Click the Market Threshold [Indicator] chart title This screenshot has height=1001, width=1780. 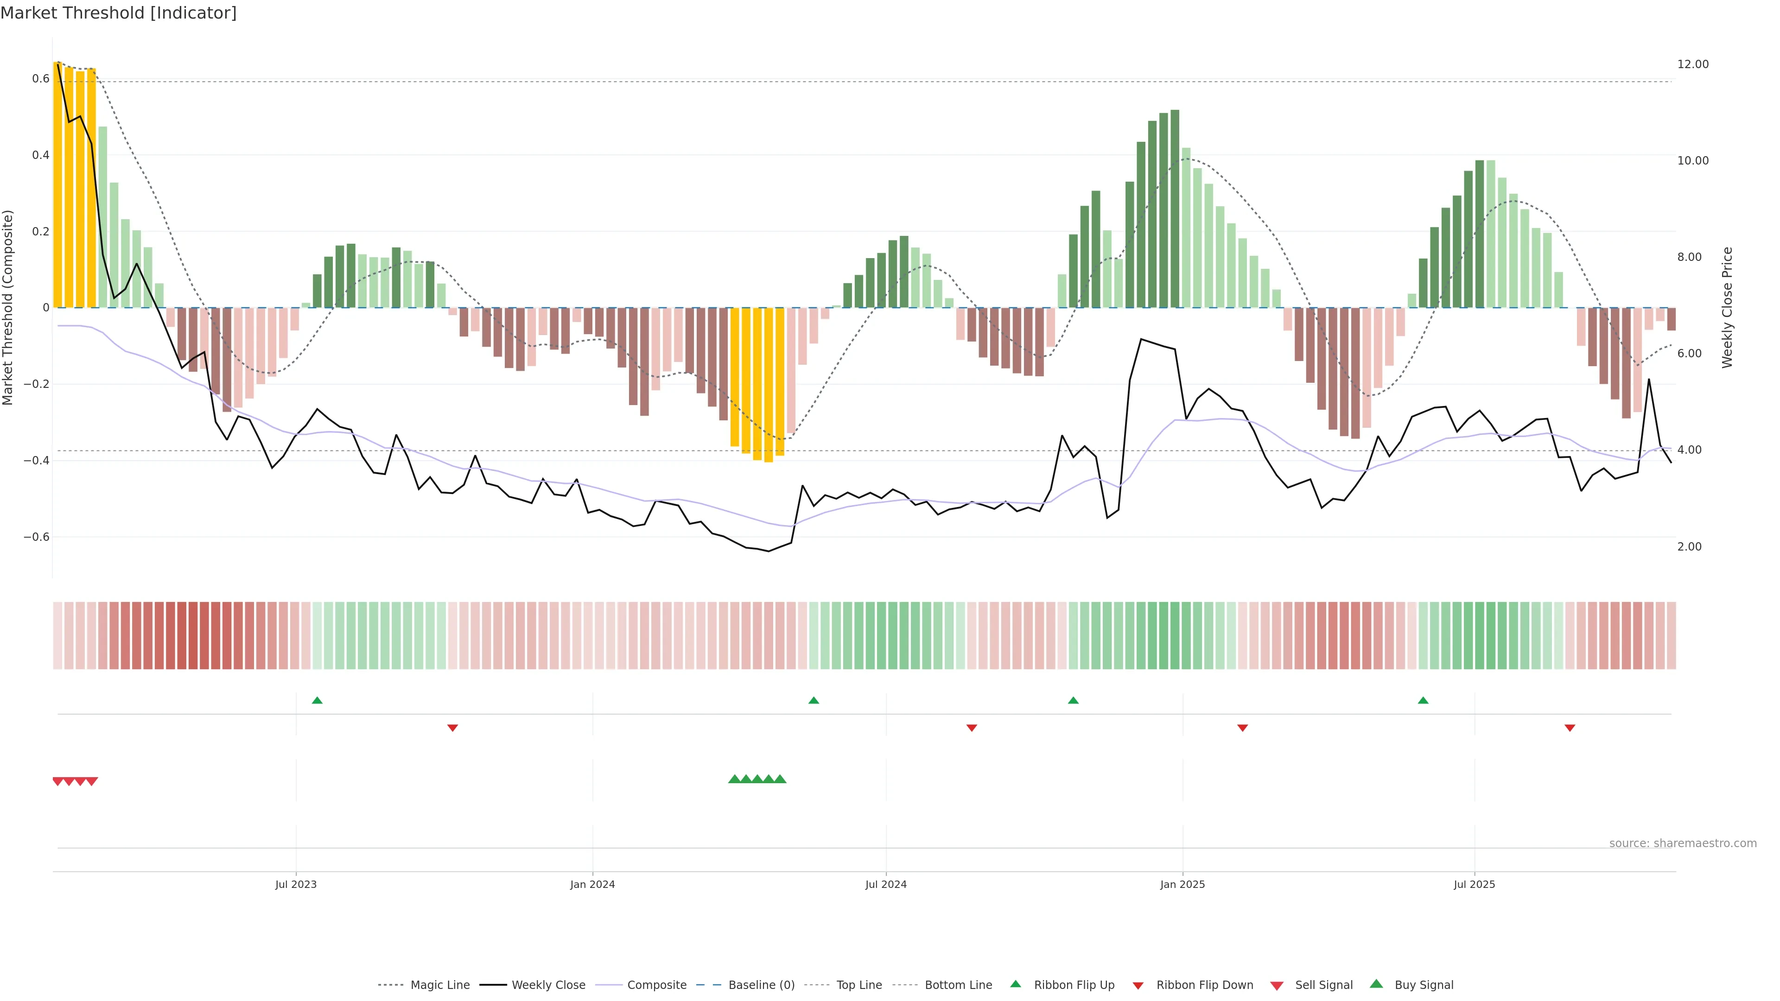point(118,13)
